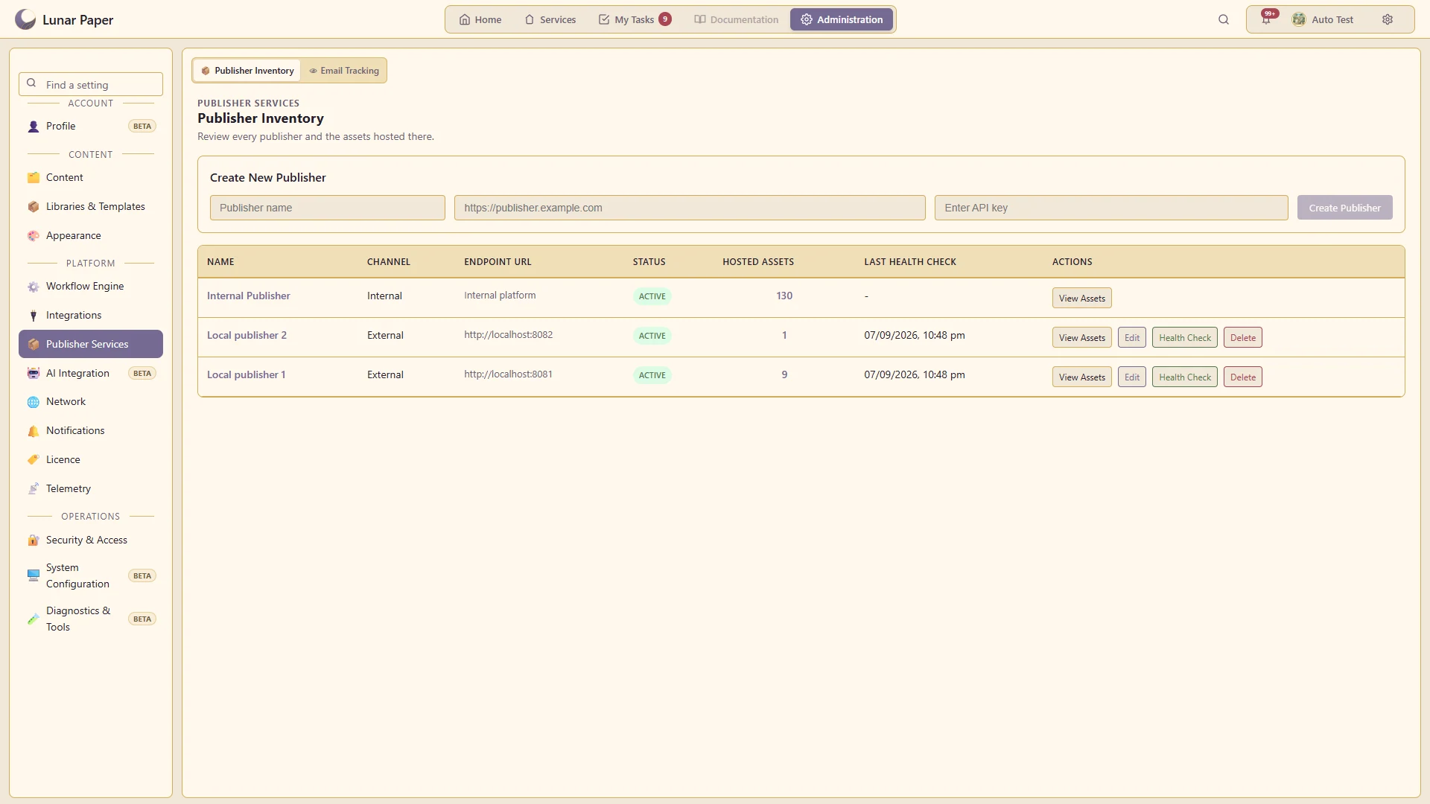
Task: Open the Local publisher 2 link
Action: point(247,336)
